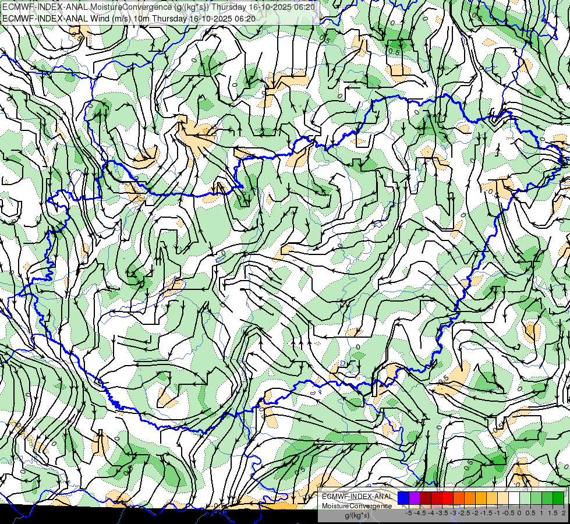Click the -2.5 tick label on legend
Screen dimensions: 570x524
point(464,513)
